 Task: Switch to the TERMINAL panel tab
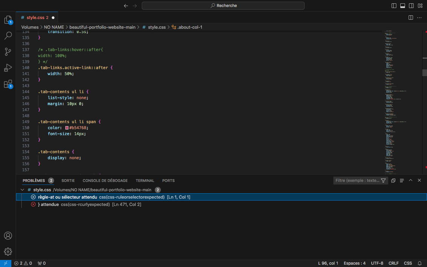145,181
